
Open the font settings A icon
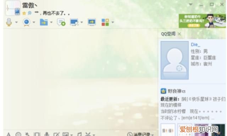click(9, 135)
